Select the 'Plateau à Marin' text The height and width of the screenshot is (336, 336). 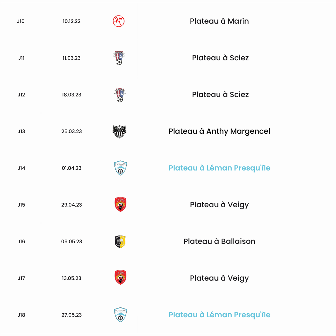(219, 21)
